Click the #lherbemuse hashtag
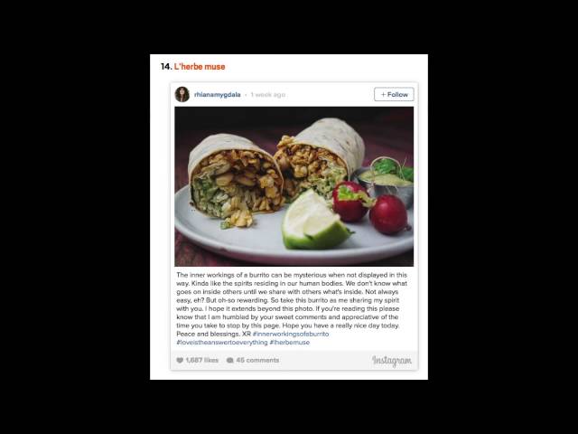 (289, 343)
